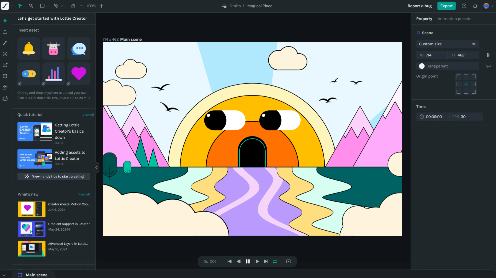Insert the magenta heart asset
This screenshot has width=496, height=278.
(79, 74)
